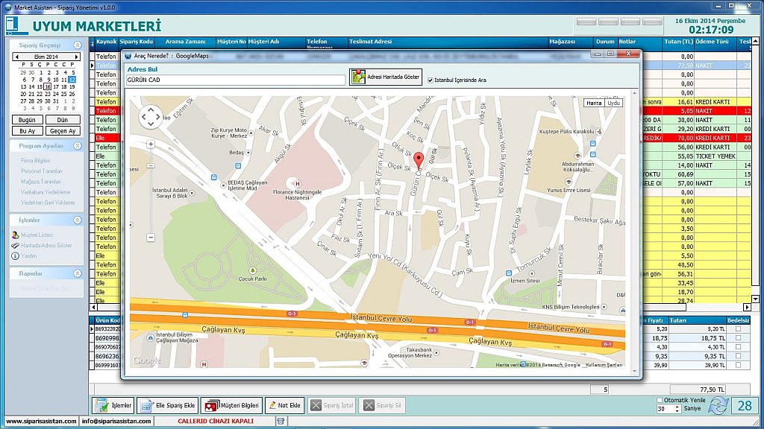
Task: Zoom out the map with the minus button
Action: [151, 238]
